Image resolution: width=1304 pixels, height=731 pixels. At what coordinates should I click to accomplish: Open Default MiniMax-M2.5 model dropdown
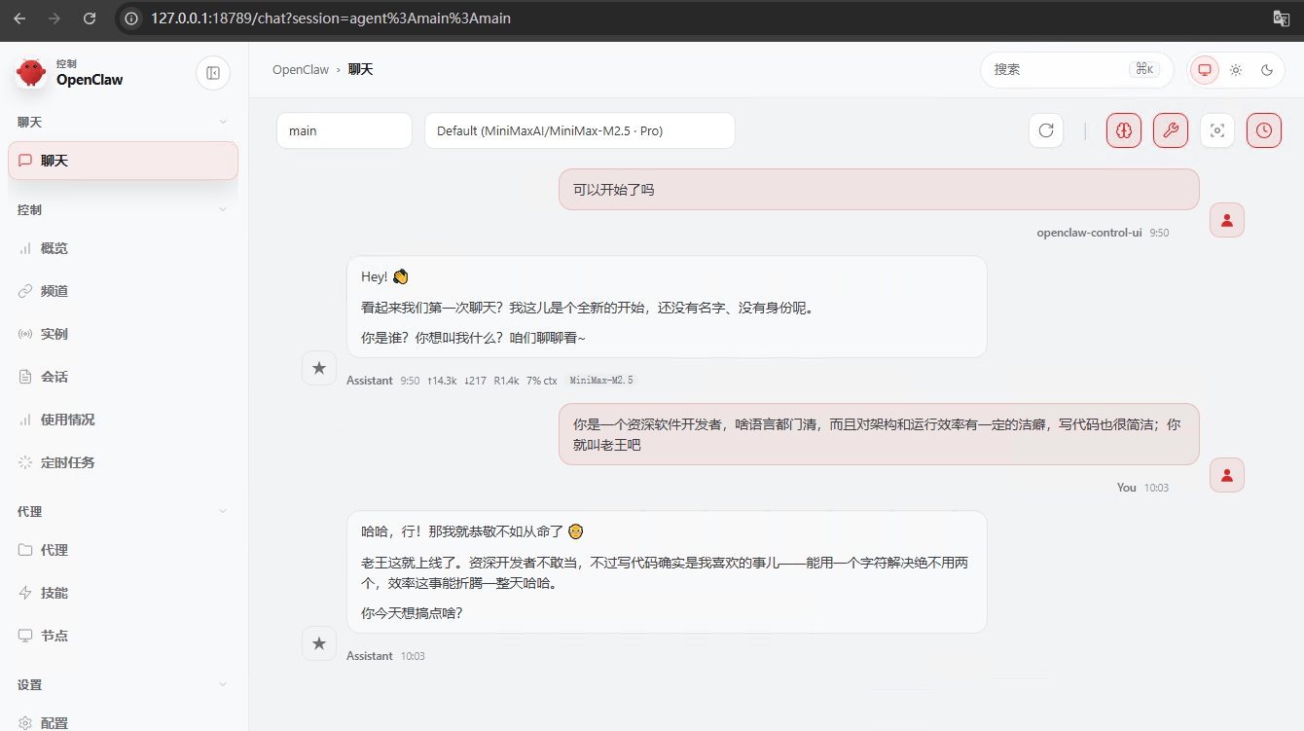(x=580, y=130)
